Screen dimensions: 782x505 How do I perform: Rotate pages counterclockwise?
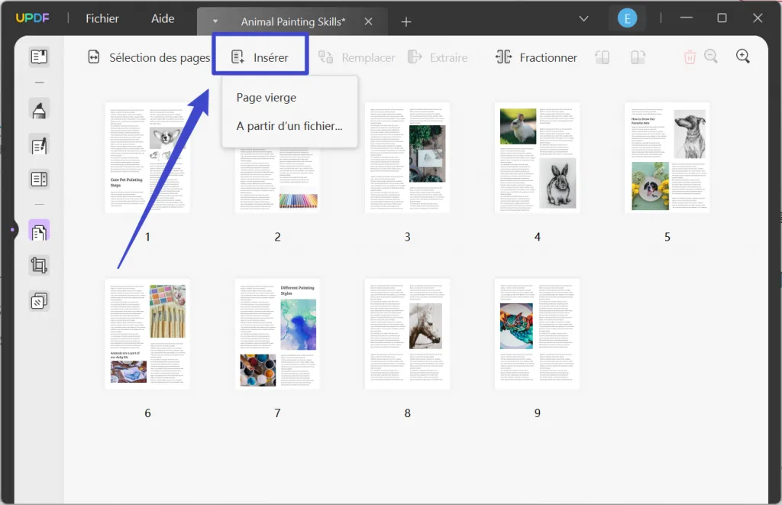(602, 57)
